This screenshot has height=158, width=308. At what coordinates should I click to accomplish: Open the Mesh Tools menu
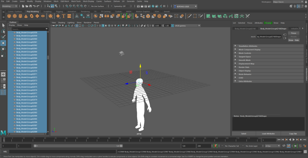click(75, 1)
